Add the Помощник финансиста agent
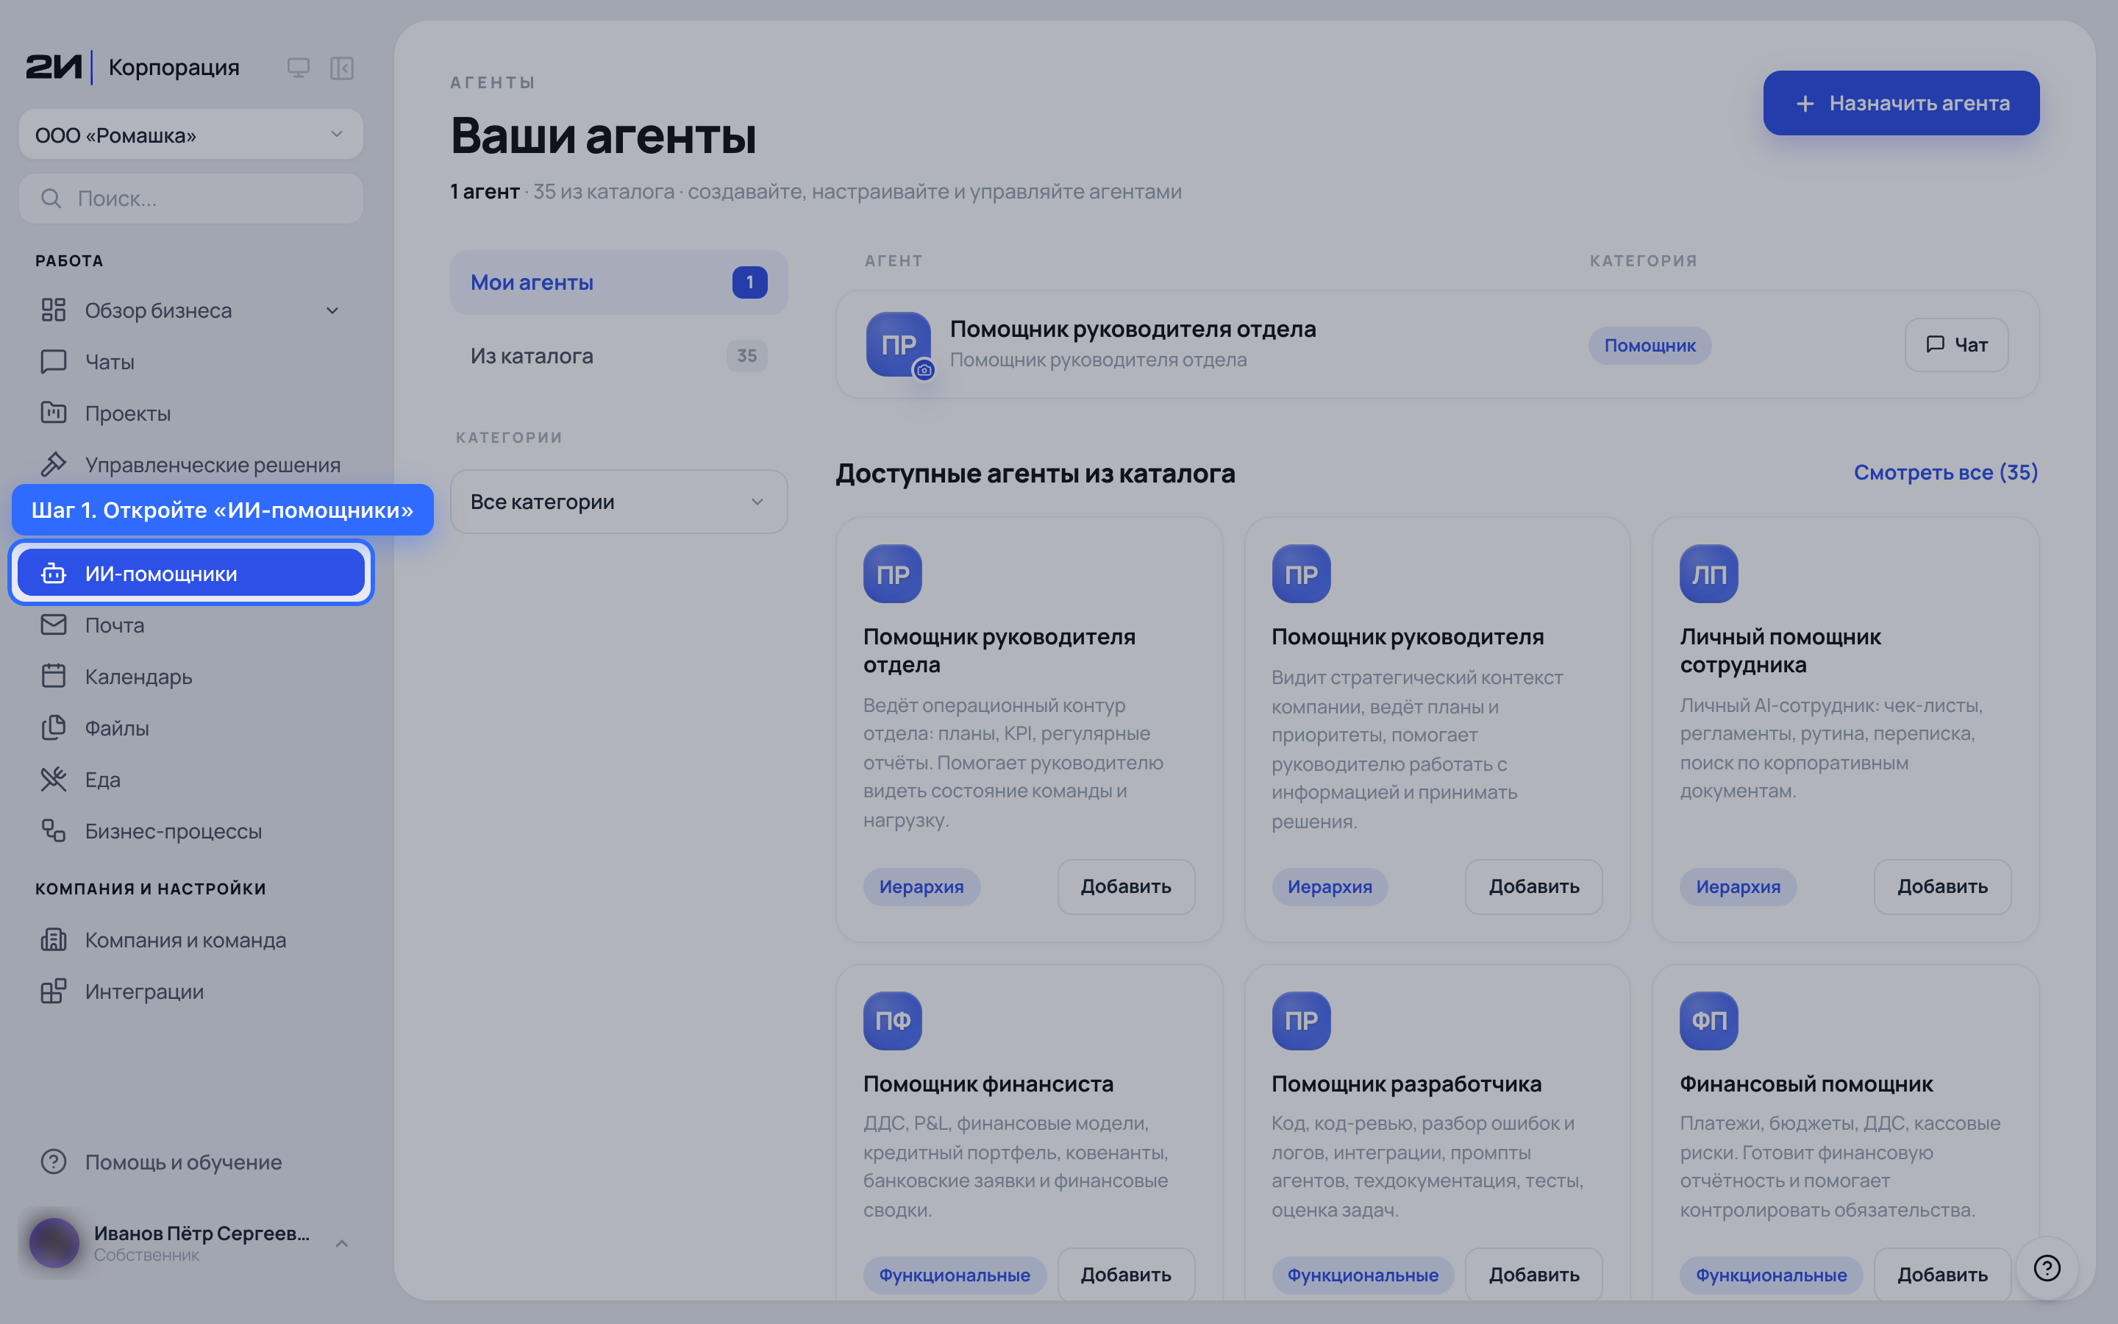 tap(1125, 1274)
